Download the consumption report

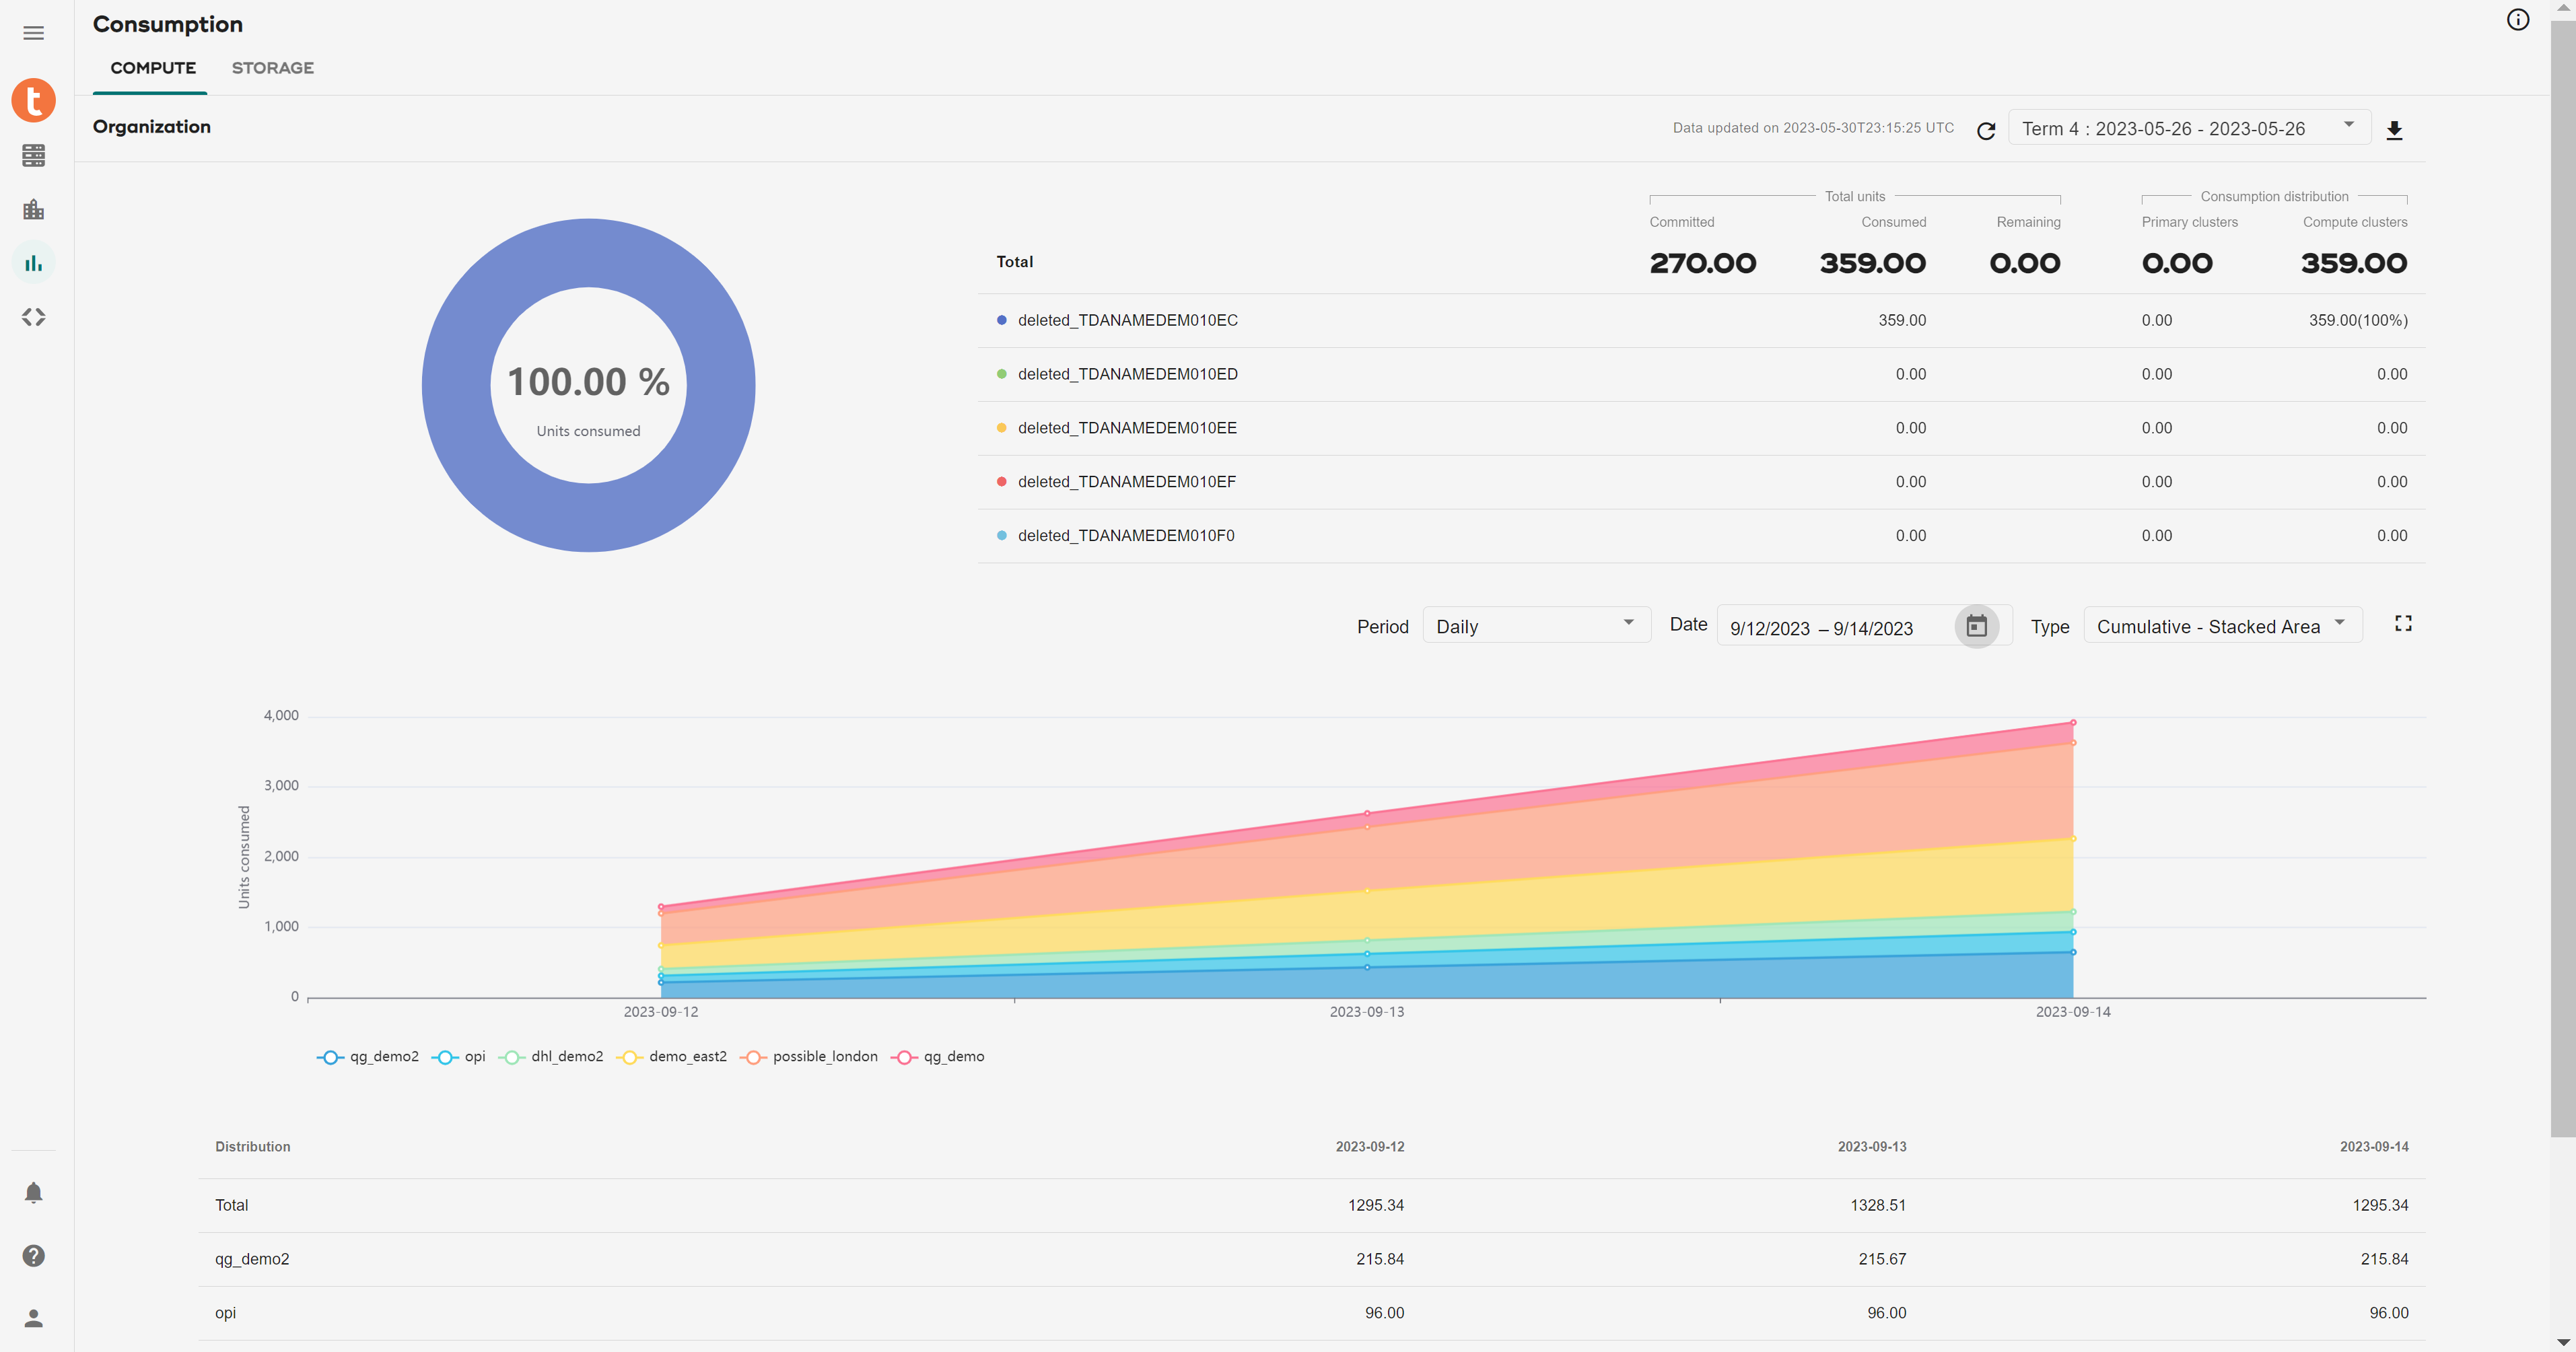click(x=2394, y=130)
